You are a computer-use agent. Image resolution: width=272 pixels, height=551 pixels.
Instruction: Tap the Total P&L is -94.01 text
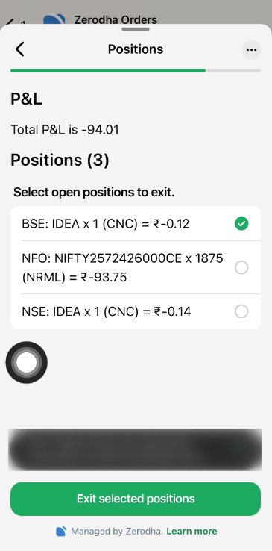tap(65, 130)
